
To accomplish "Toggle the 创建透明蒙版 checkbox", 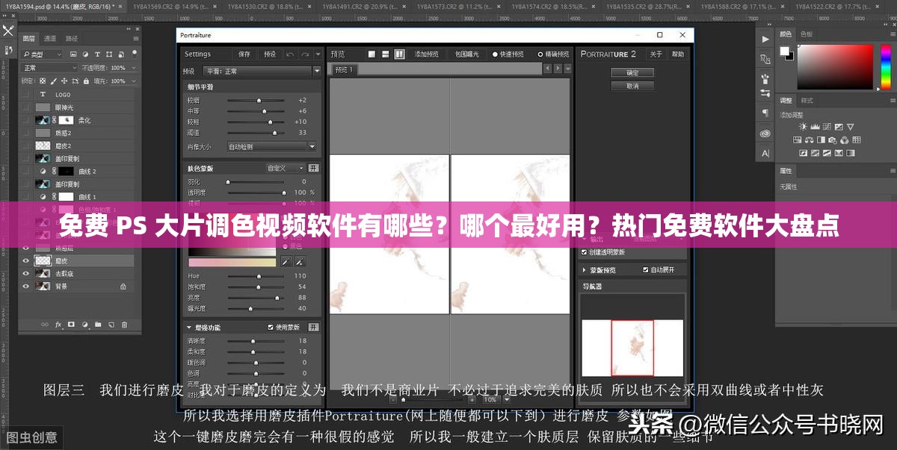I will pos(584,251).
